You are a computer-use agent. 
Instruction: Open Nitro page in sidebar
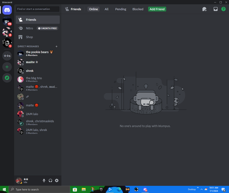[x=38, y=28]
